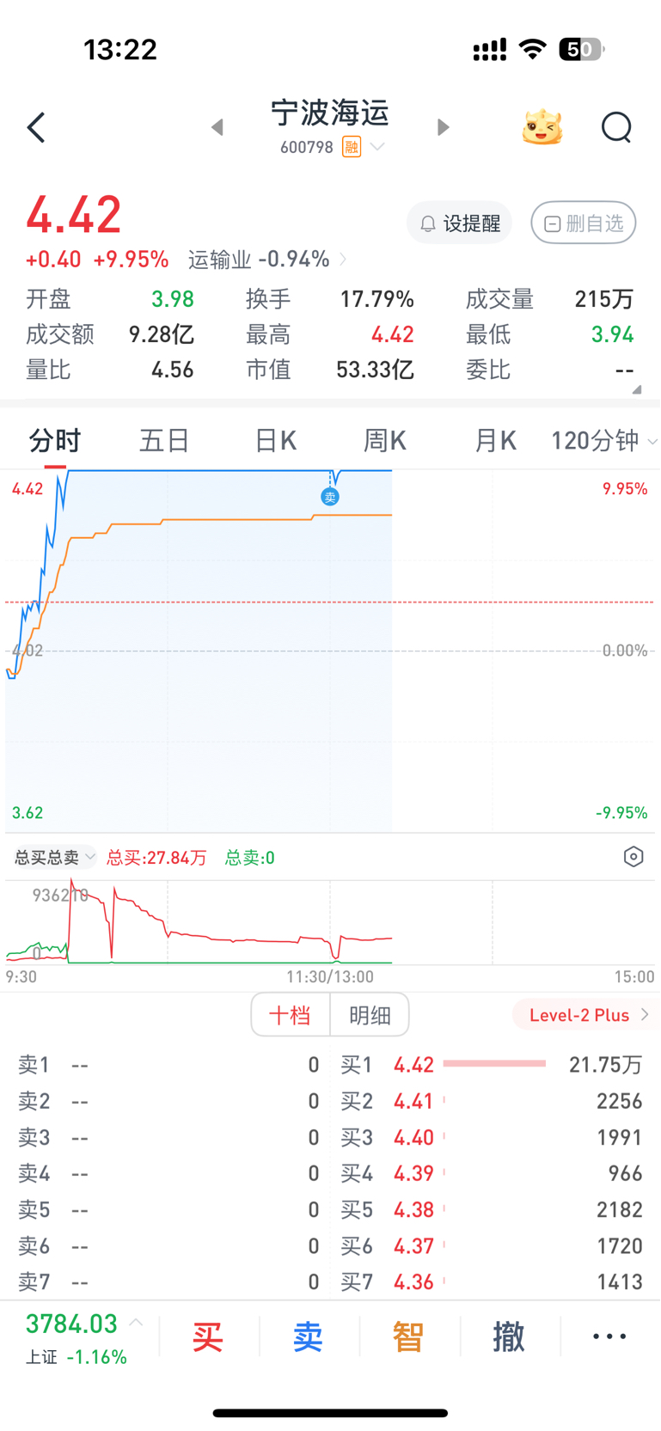
Task: Tap the red 买 buy button
Action: (207, 1337)
